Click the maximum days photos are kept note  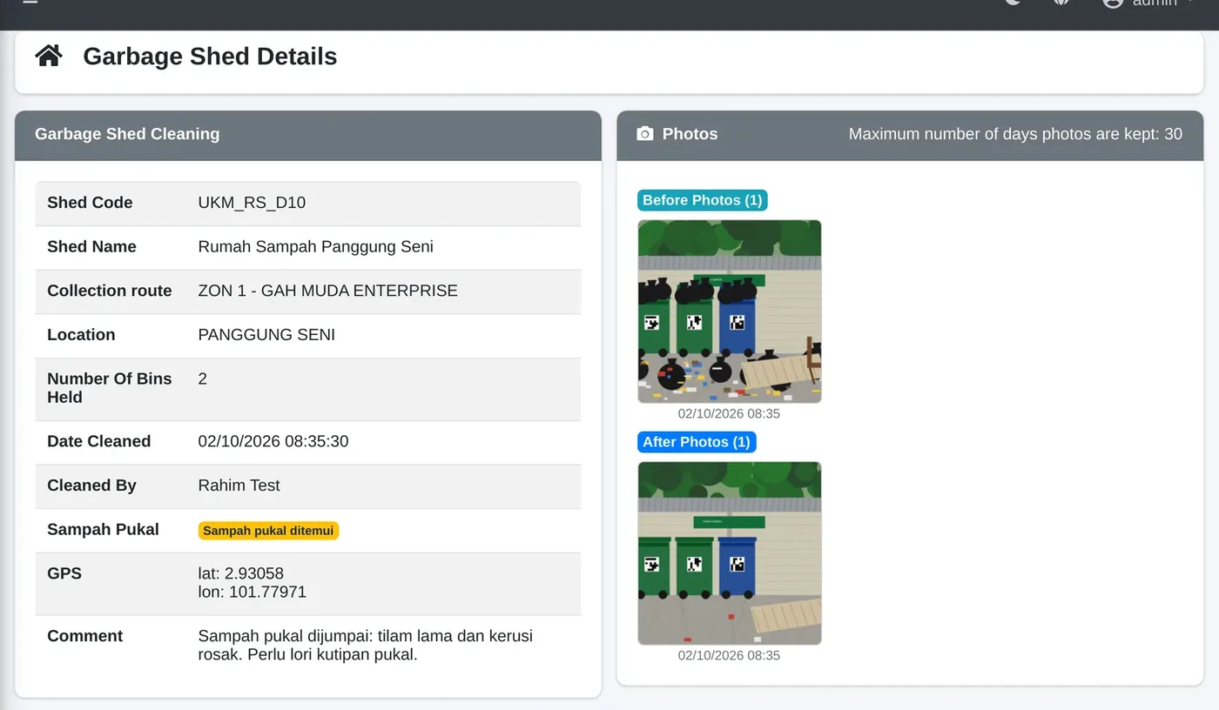coord(1015,134)
